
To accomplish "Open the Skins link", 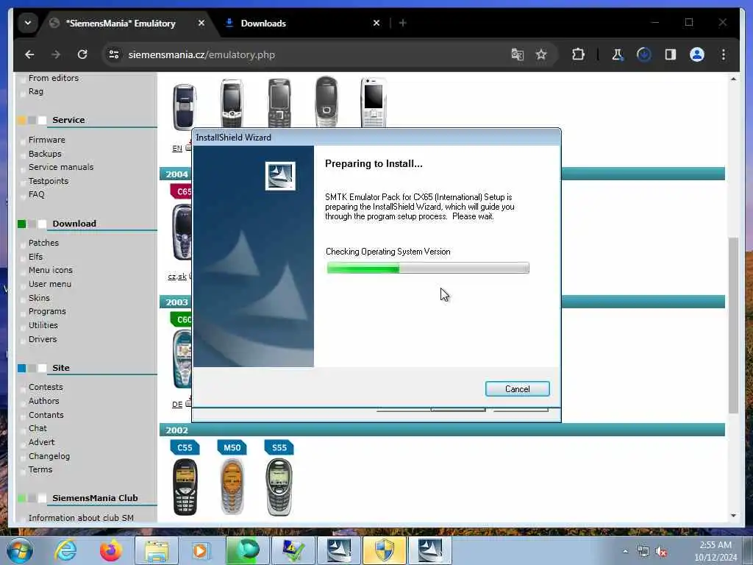I will (x=39, y=299).
